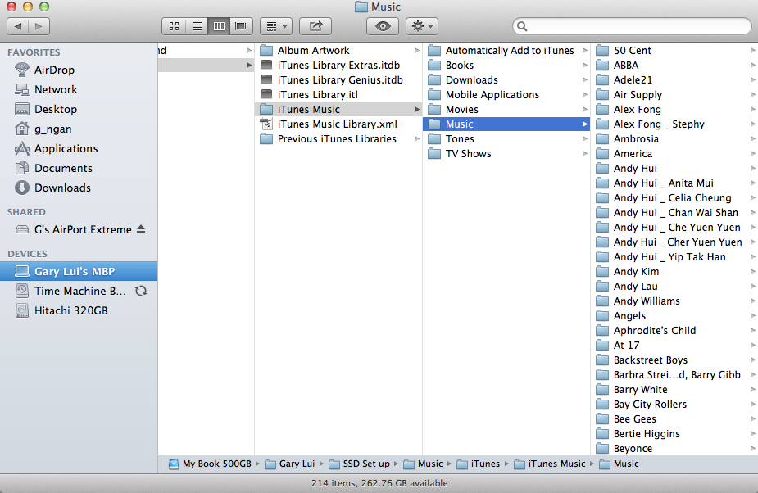Select Gary Lui's MBP device
This screenshot has width=758, height=493.
(79, 271)
